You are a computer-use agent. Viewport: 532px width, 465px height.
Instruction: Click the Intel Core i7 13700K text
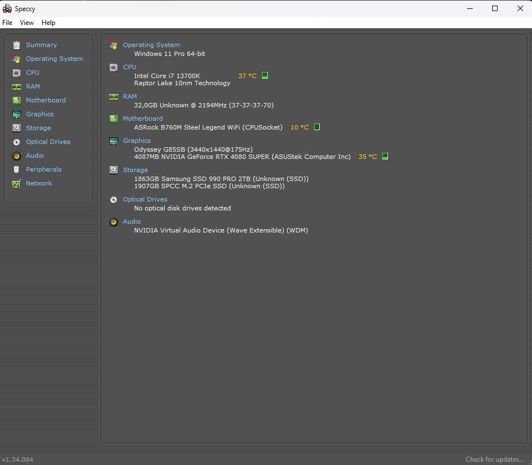pos(167,76)
